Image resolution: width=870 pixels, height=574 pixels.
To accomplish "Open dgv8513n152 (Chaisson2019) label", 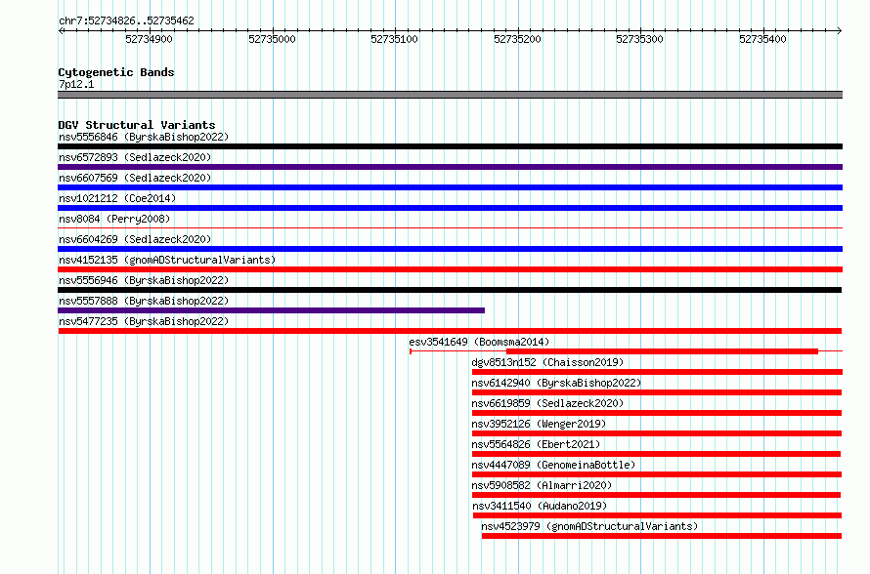I will click(x=547, y=362).
